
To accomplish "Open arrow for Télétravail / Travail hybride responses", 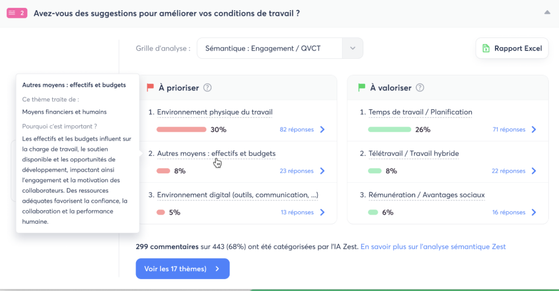I will [533, 171].
